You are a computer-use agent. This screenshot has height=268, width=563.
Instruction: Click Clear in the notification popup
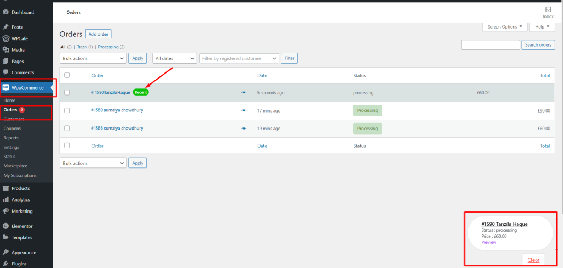click(533, 260)
